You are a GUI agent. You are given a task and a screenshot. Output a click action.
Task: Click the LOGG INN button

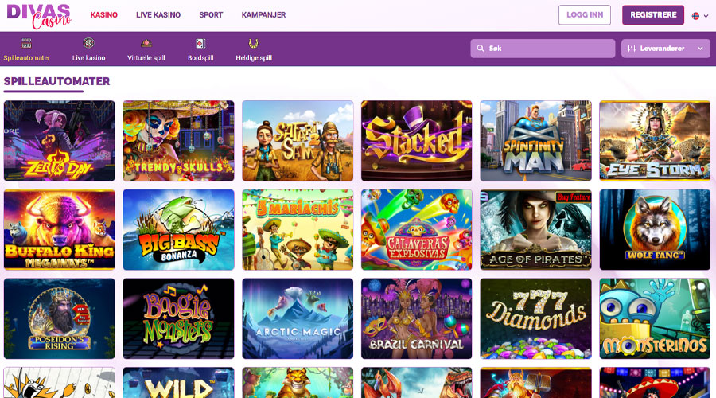(585, 15)
